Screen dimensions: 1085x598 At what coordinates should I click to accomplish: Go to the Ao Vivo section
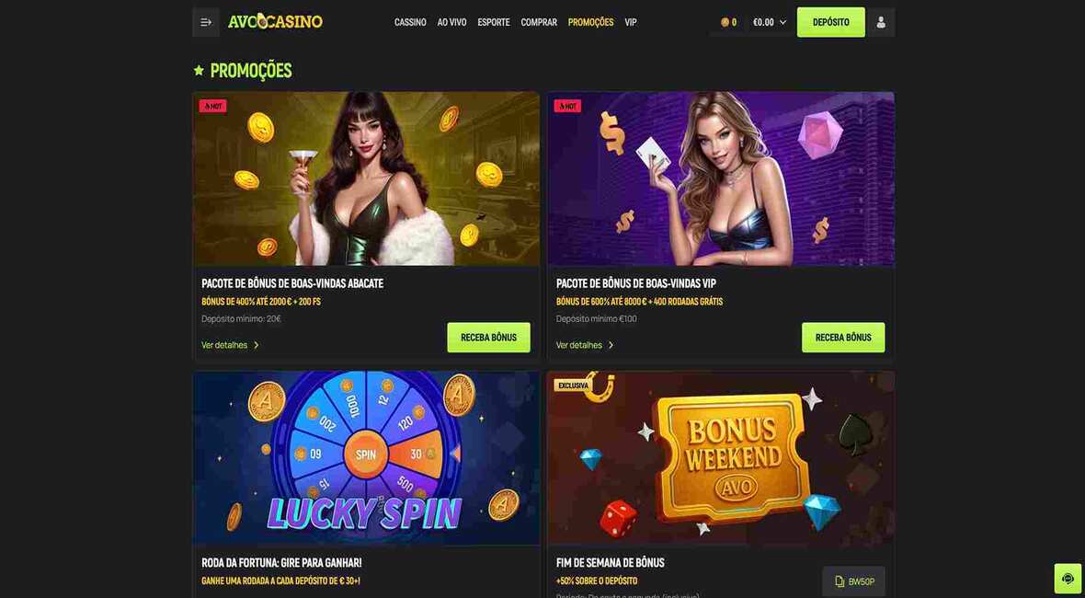(x=451, y=22)
